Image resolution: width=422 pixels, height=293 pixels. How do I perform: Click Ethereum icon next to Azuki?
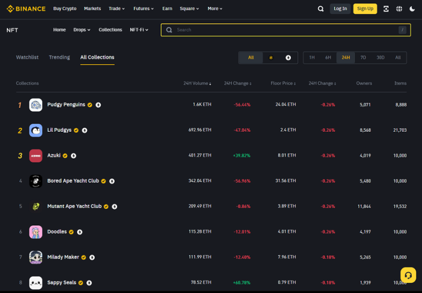coord(73,156)
